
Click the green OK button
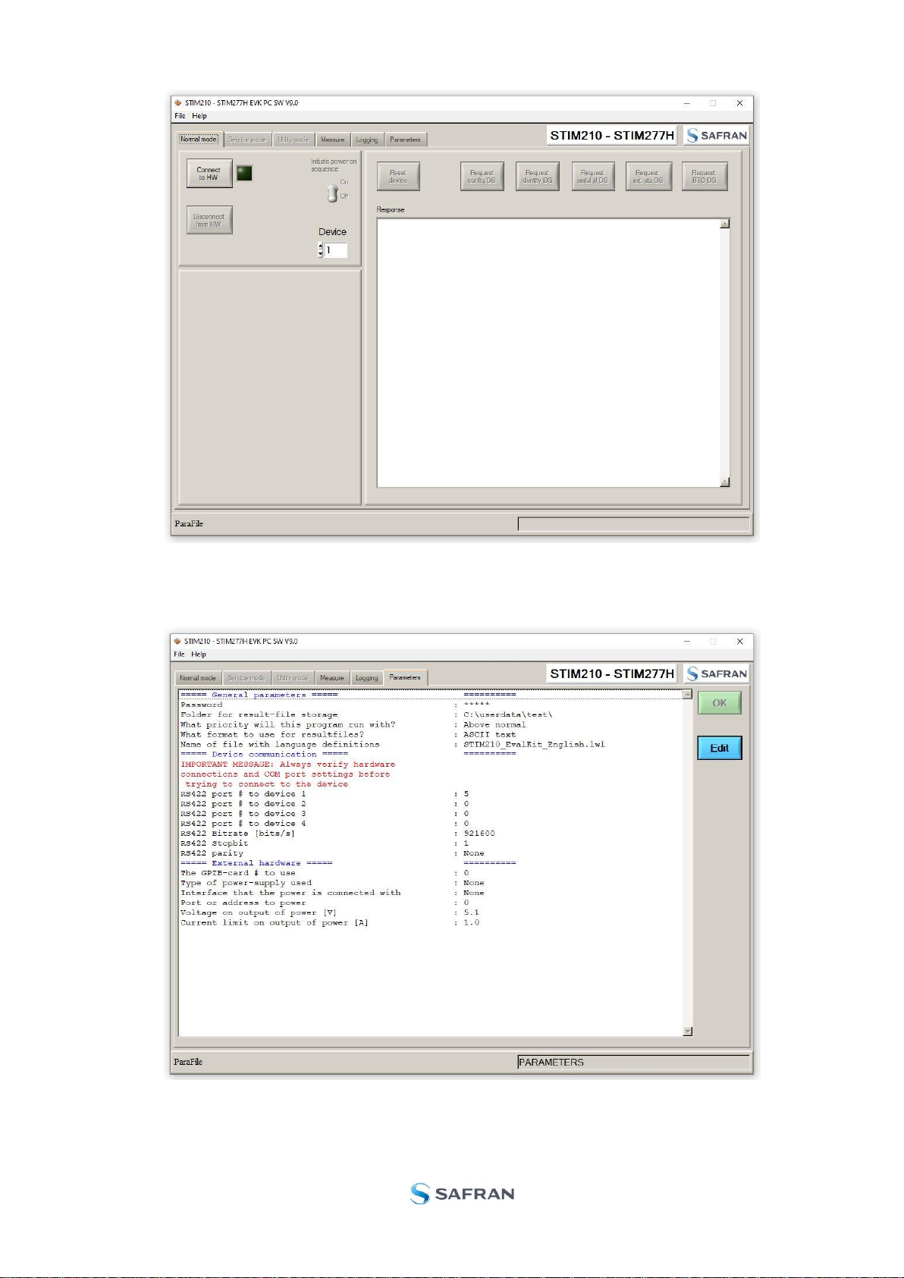click(x=720, y=703)
